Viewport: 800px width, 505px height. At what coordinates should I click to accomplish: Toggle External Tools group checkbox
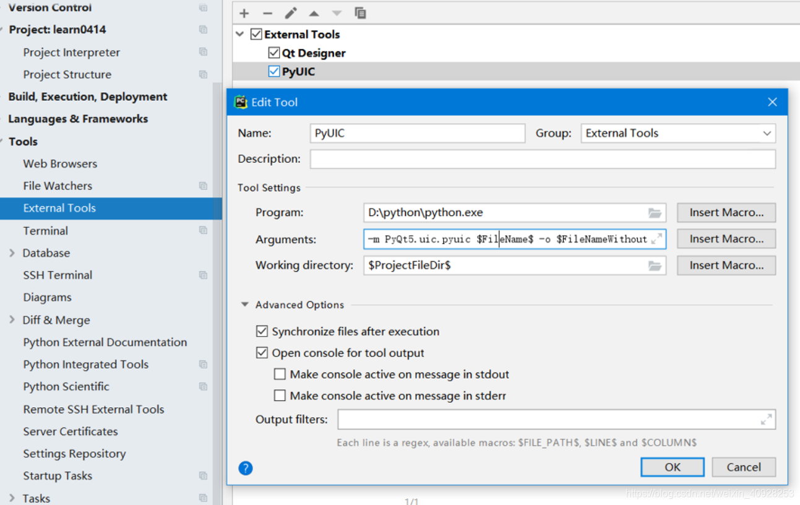tap(256, 34)
